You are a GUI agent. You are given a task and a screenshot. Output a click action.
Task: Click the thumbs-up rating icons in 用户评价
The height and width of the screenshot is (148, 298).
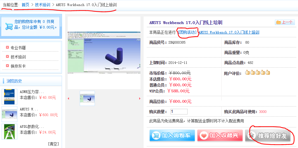258,72
